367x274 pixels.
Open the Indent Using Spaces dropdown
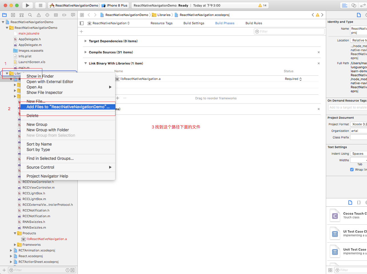(x=359, y=154)
